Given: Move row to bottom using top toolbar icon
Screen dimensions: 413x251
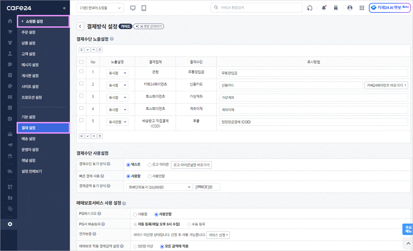Looking at the screenshot, I should [x=82, y=49].
